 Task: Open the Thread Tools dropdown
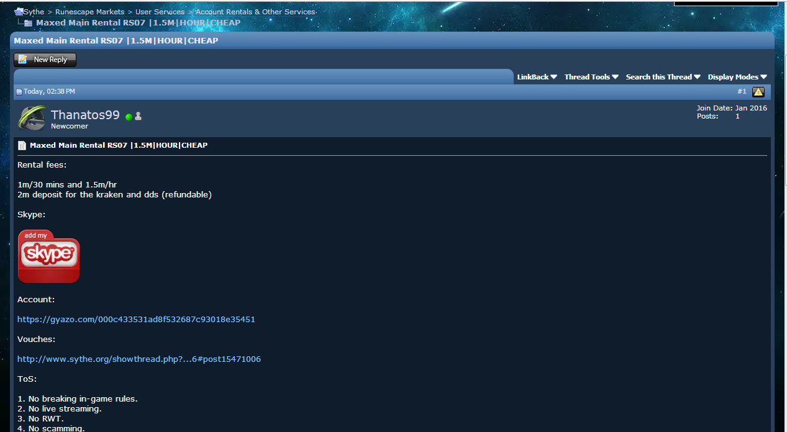(x=592, y=77)
